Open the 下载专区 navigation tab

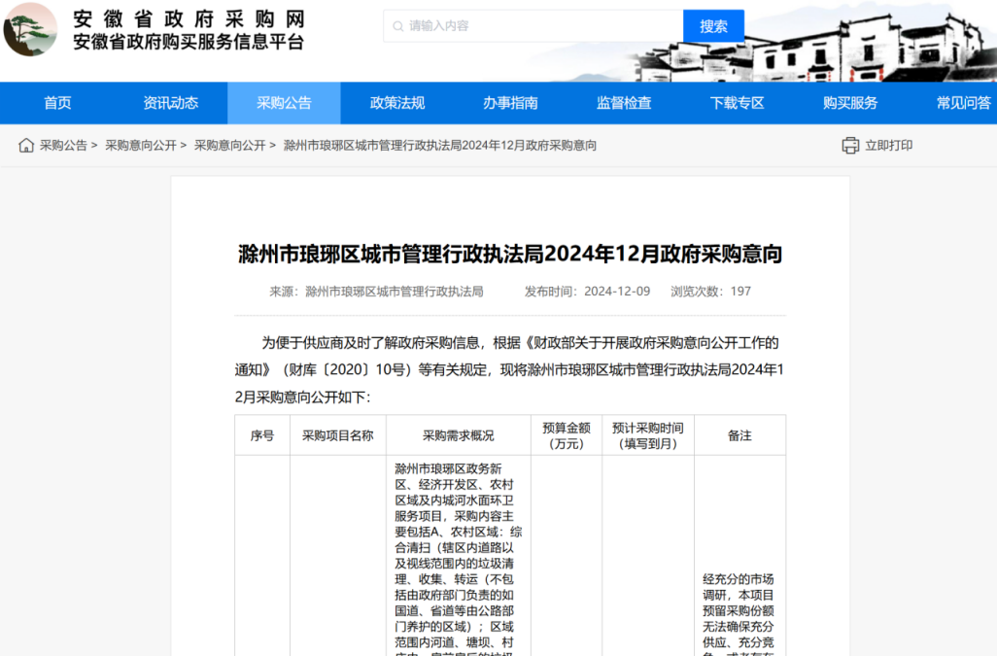click(737, 103)
